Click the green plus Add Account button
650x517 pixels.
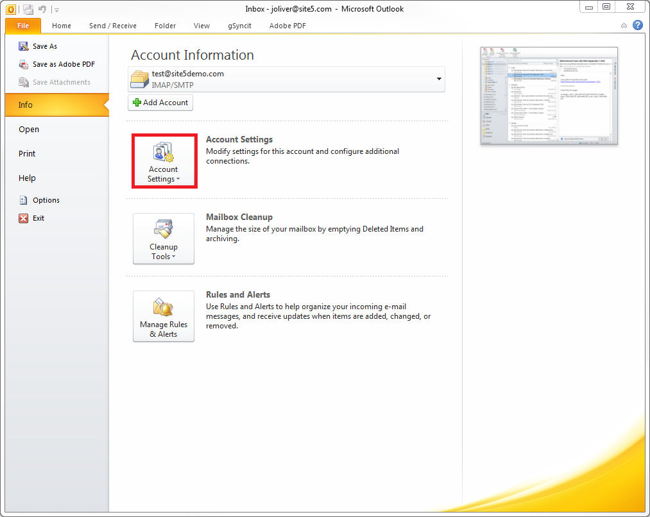point(160,103)
